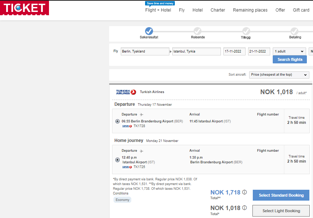The height and width of the screenshot is (218, 313).
Task: Choose Select Light Booking
Action: coord(281,211)
